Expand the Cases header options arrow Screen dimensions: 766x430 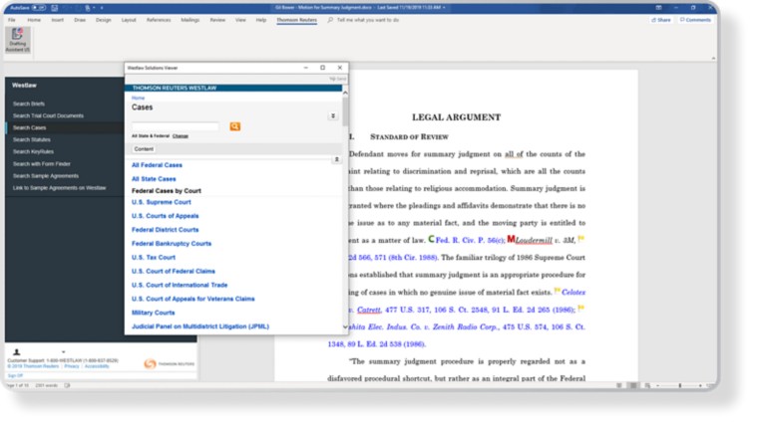pos(333,116)
